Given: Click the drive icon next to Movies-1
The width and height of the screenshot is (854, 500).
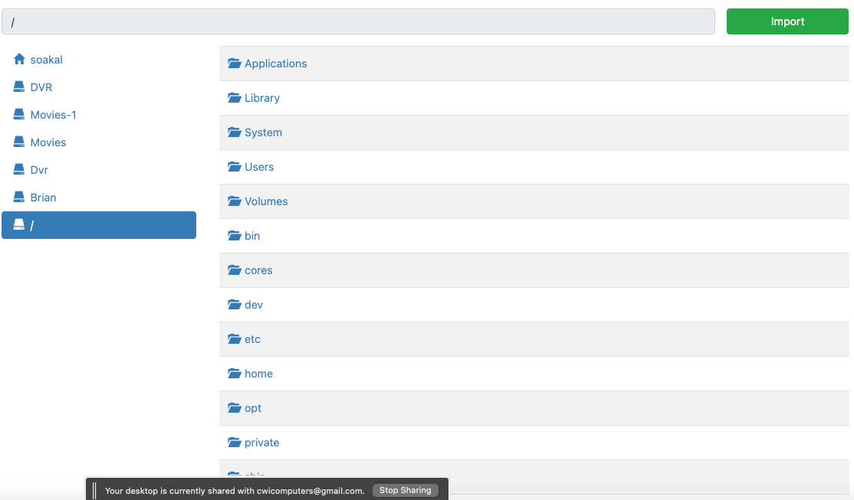Looking at the screenshot, I should 19,115.
